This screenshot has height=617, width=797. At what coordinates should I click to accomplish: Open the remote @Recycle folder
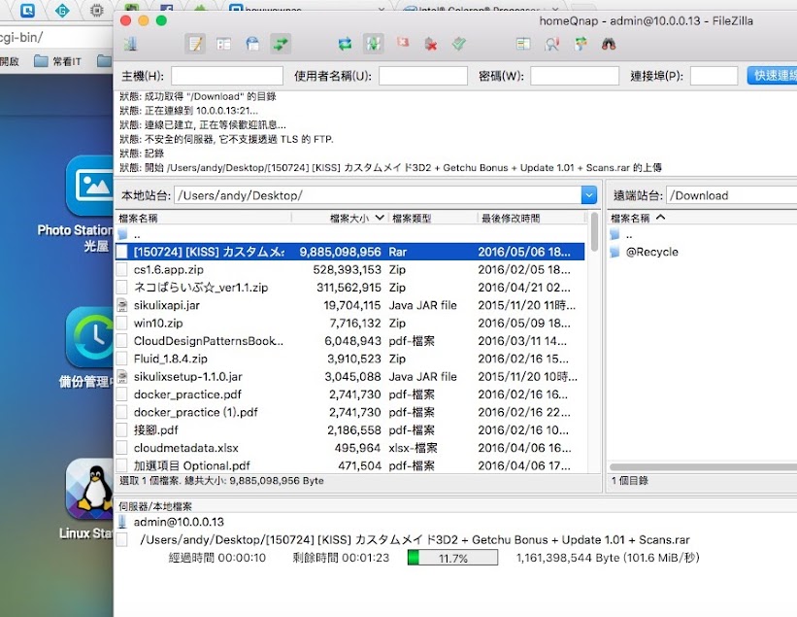click(703, 252)
